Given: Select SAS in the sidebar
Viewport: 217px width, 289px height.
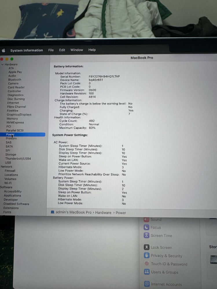Looking at the screenshot, I should pyautogui.click(x=9, y=142).
